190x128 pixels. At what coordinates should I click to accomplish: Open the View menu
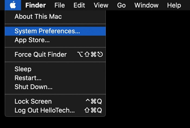pos(101,5)
